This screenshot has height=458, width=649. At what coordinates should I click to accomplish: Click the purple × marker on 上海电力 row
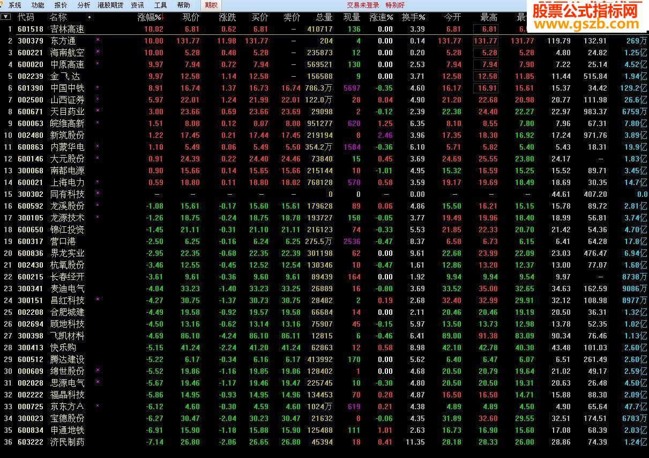pos(98,181)
